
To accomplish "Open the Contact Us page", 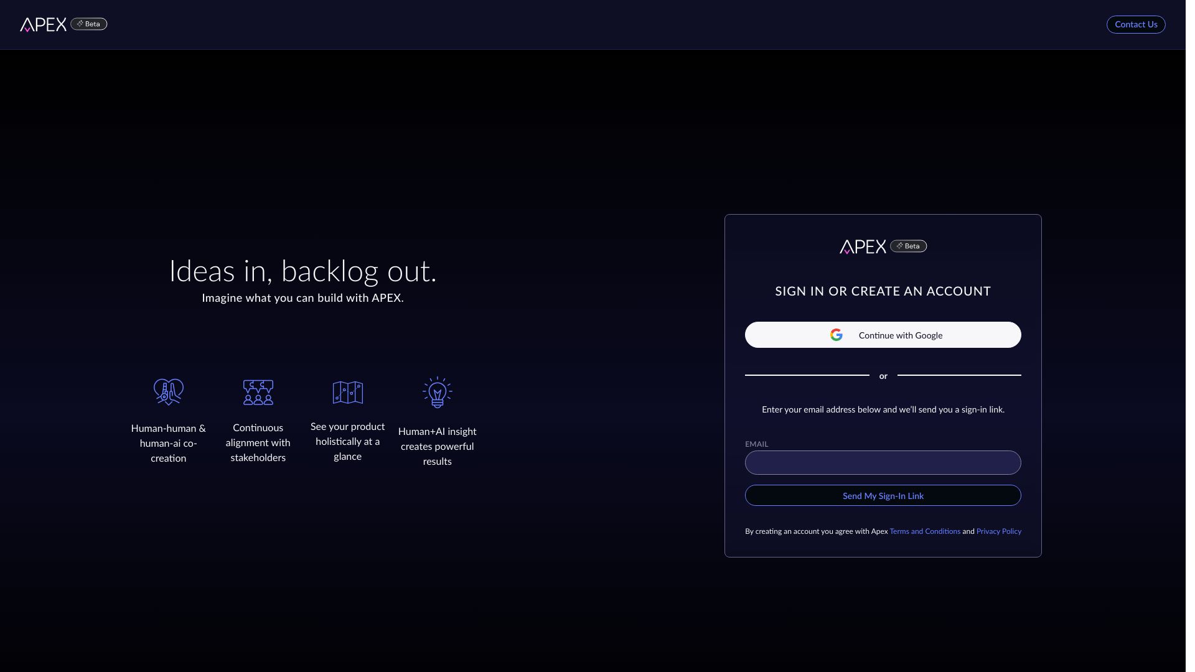I will click(1135, 24).
